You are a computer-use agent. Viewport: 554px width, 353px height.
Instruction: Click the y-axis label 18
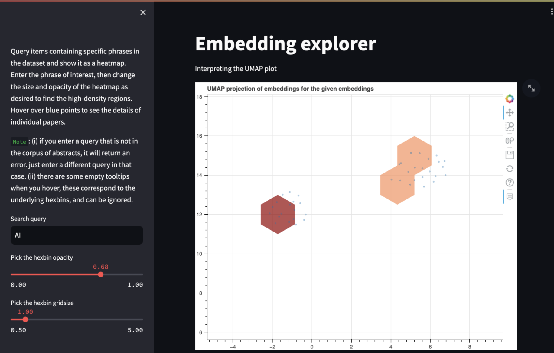(199, 97)
